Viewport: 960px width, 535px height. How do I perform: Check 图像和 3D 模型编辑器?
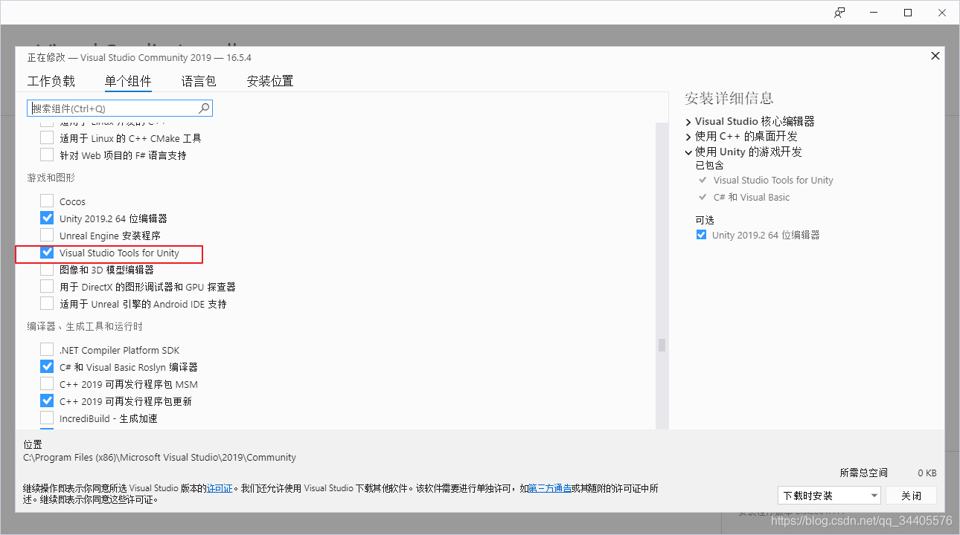click(47, 270)
